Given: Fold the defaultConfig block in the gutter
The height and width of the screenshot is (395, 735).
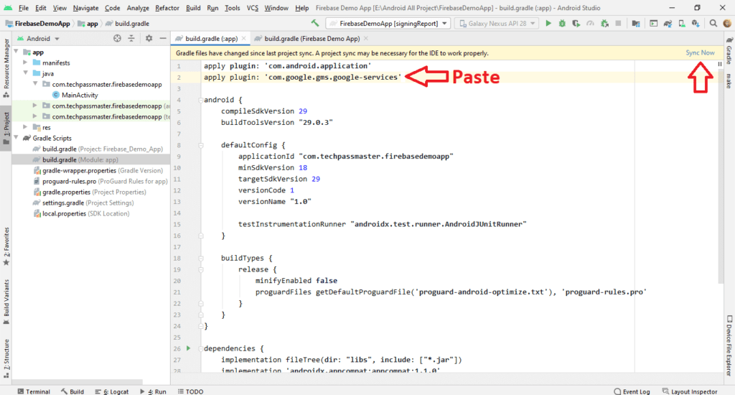Looking at the screenshot, I should click(201, 145).
